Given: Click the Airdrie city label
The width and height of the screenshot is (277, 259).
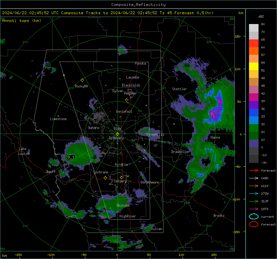Looking at the screenshot, I should (x=121, y=164).
